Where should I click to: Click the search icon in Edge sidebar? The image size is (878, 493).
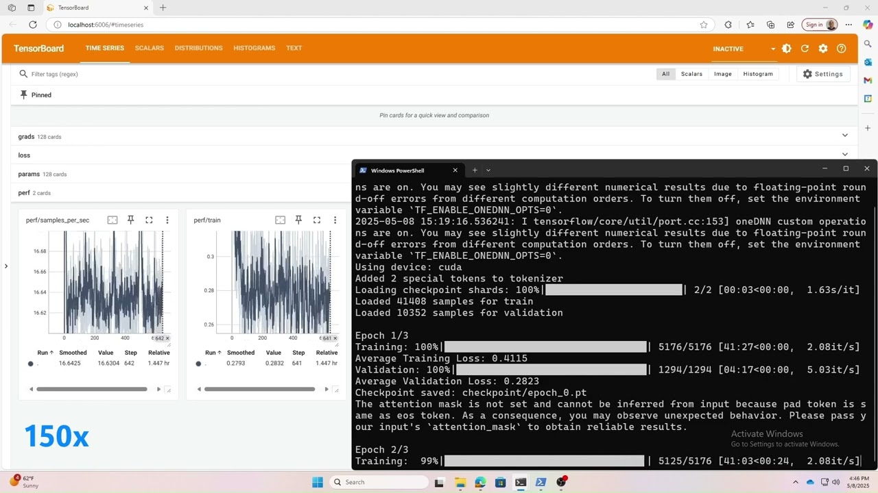click(868, 43)
